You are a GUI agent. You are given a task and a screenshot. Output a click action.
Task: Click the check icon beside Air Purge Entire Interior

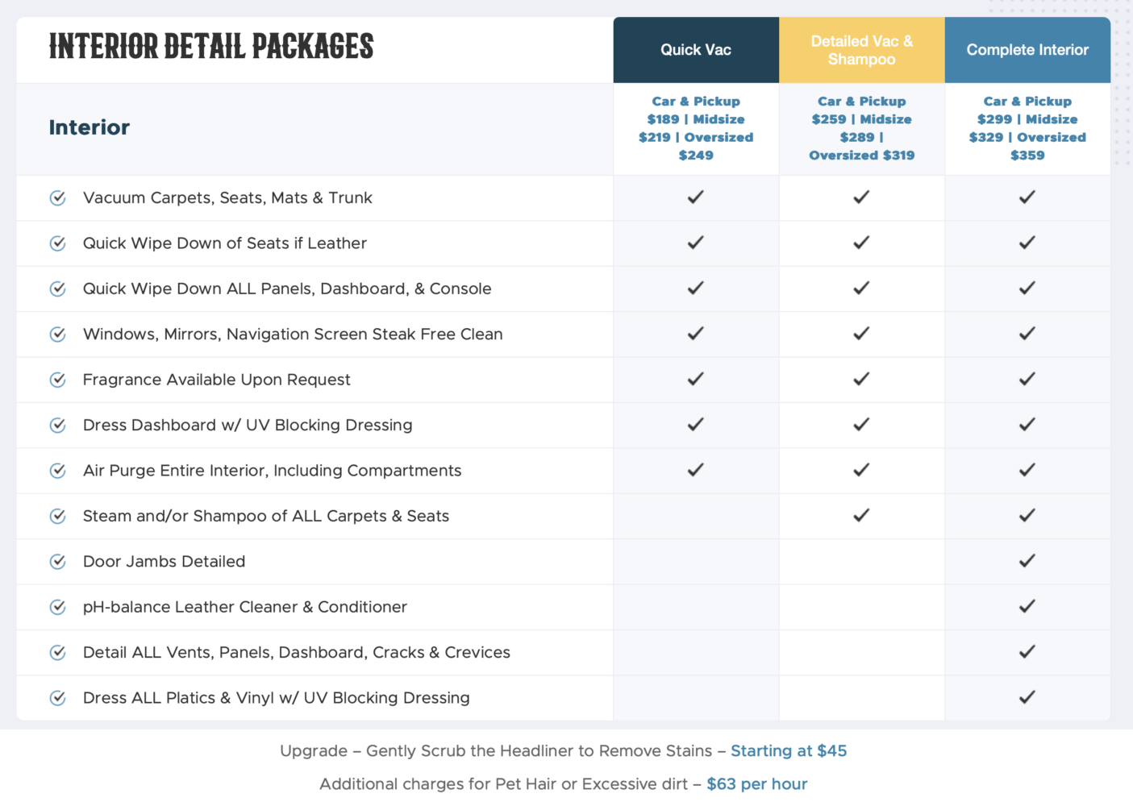coord(58,471)
